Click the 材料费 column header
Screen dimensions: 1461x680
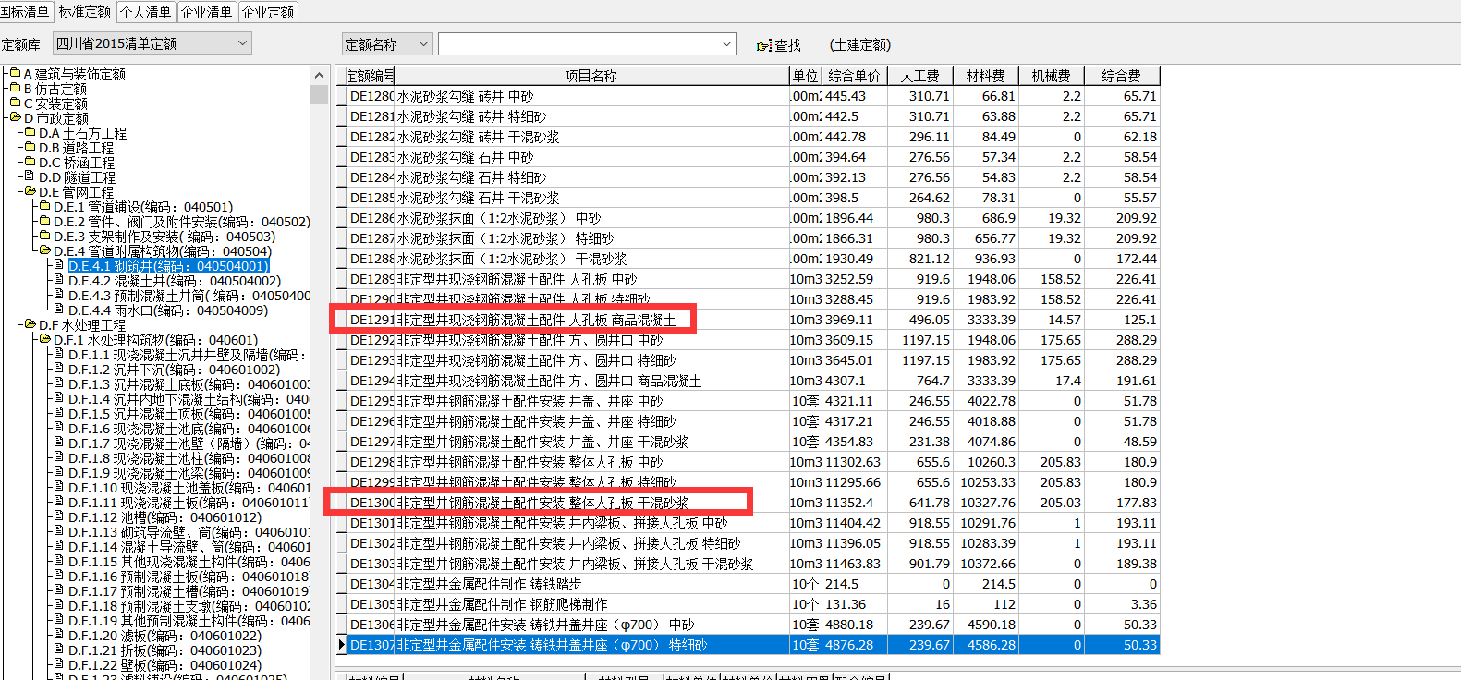pyautogui.click(x=986, y=76)
